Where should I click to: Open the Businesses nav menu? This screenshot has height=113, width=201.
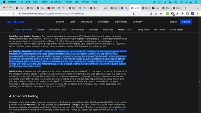pos(104,22)
